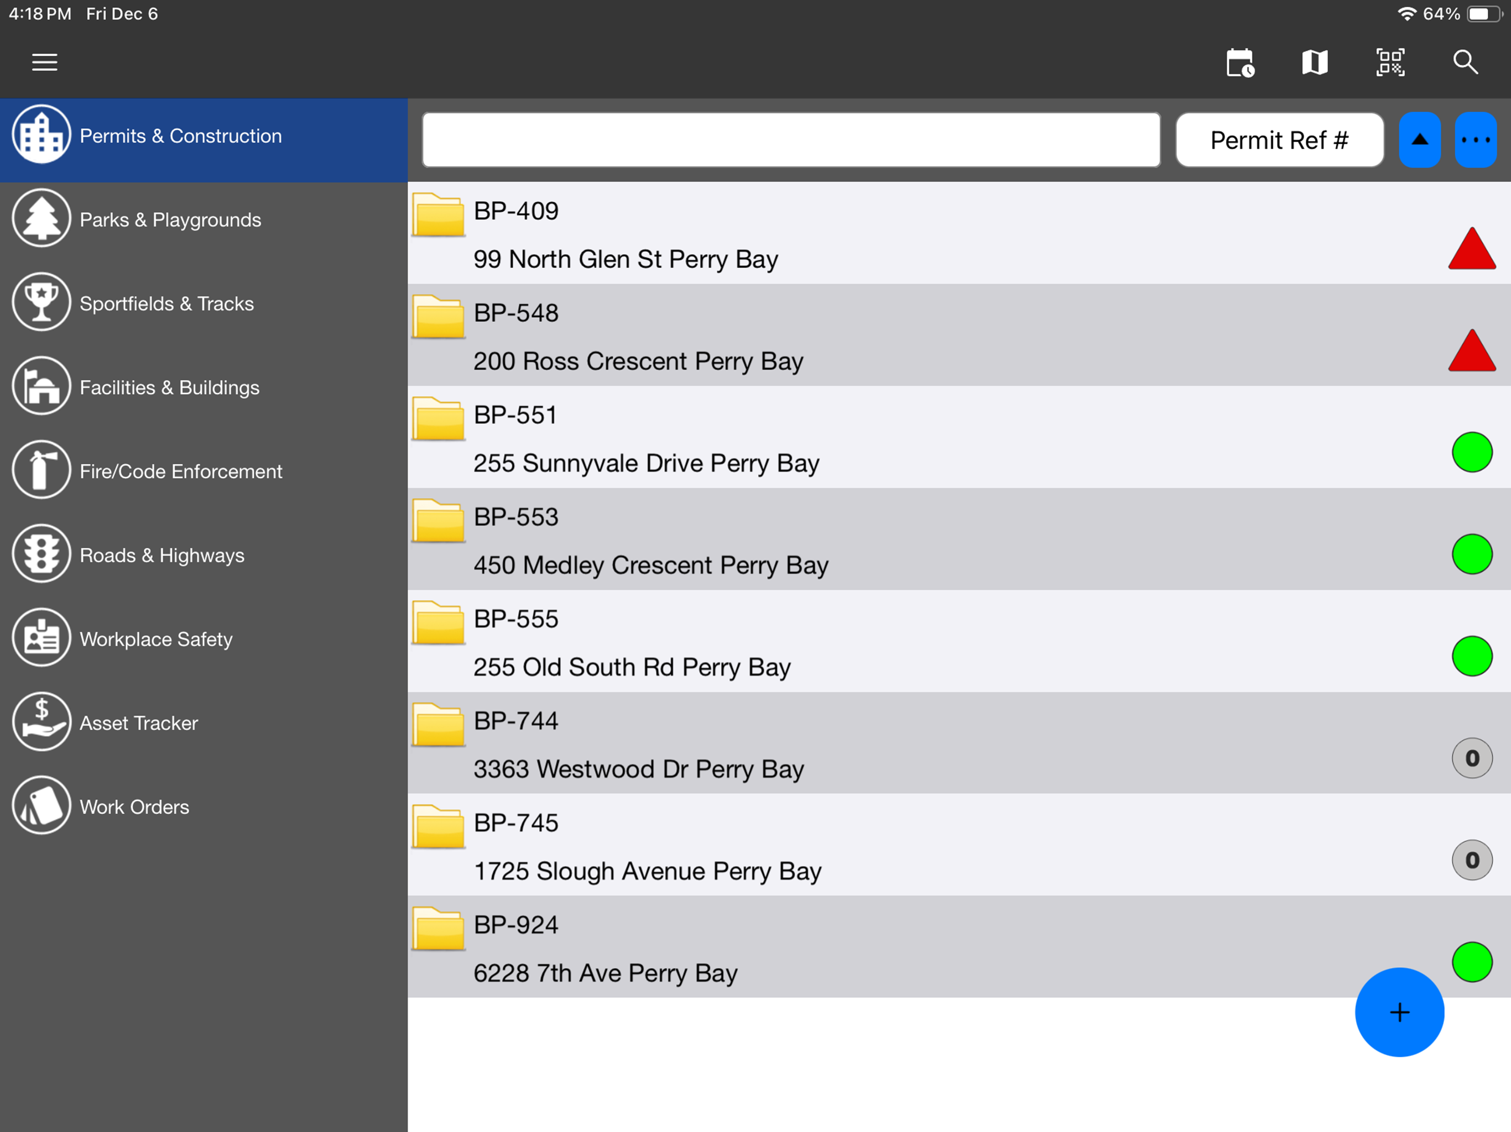Click the BP-924 folder icon
The image size is (1511, 1132).
coord(439,928)
